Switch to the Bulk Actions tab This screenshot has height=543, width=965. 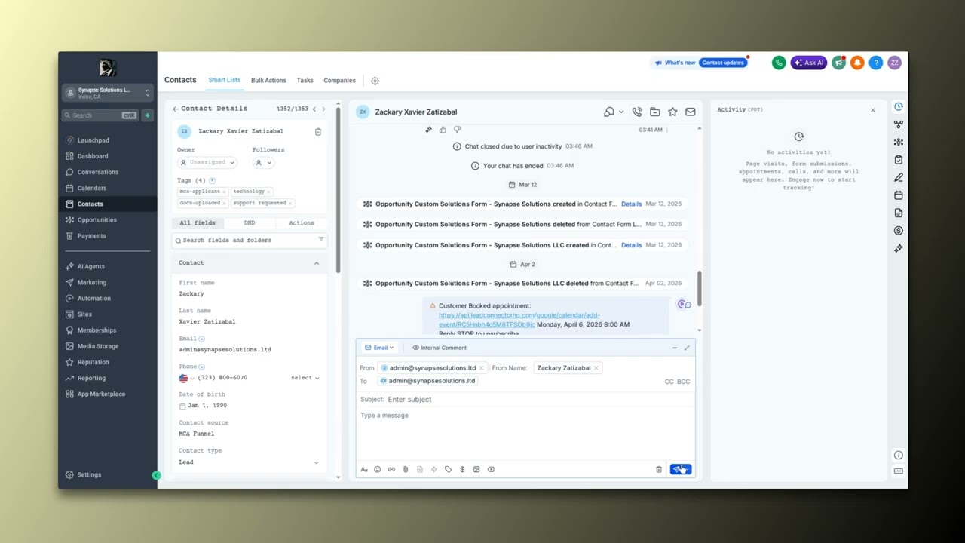pyautogui.click(x=268, y=80)
